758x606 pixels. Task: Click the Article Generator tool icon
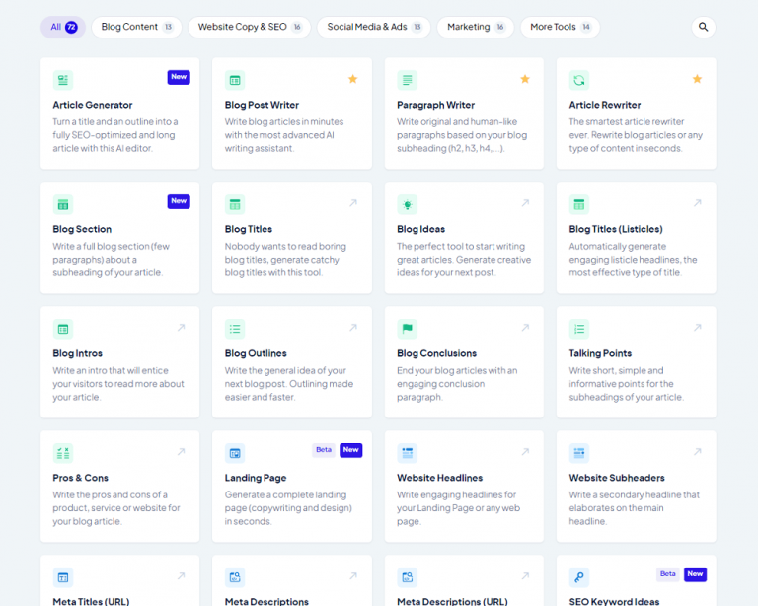click(x=63, y=80)
